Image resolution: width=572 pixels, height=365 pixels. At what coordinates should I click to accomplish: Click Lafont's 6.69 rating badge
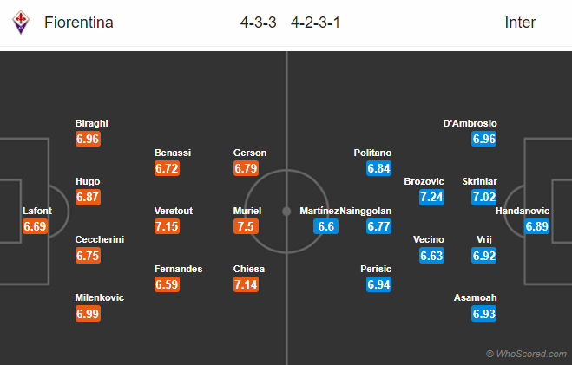35,226
